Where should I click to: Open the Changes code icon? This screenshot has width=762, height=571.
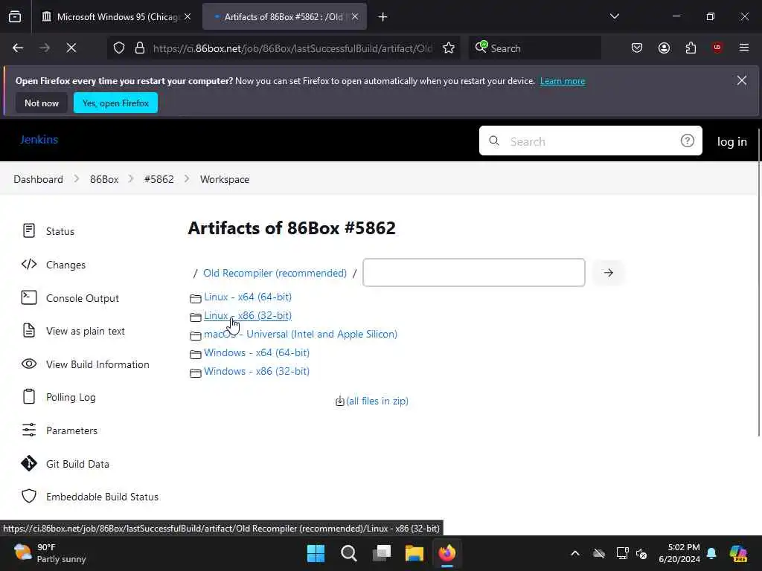pyautogui.click(x=29, y=264)
